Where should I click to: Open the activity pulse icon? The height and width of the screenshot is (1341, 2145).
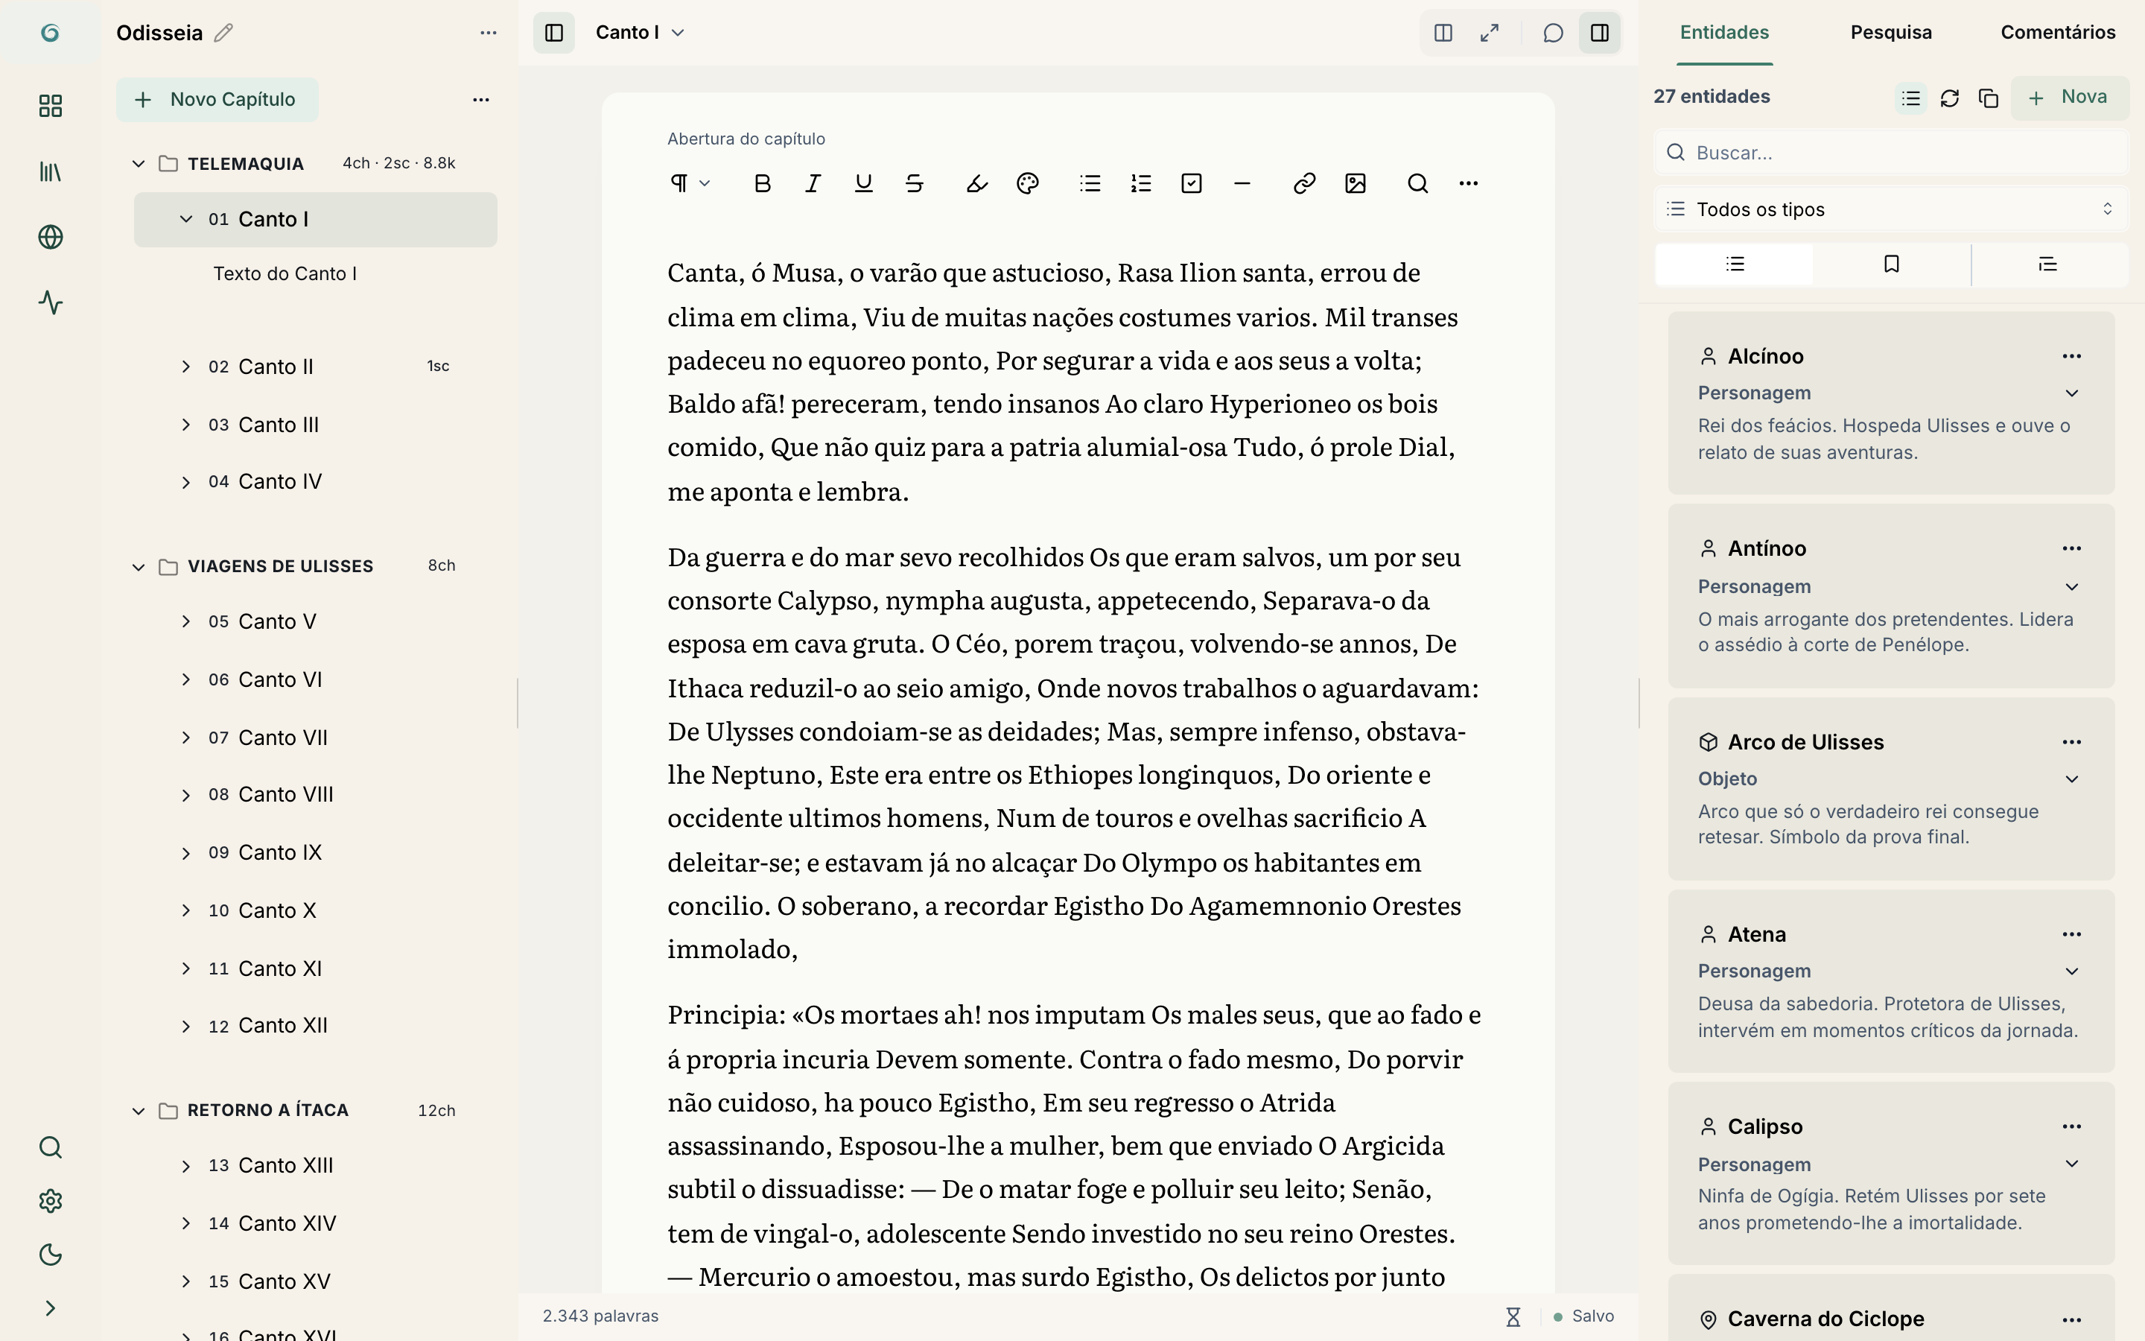pos(51,303)
